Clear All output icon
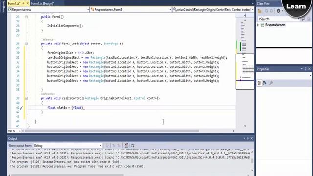 (126, 146)
